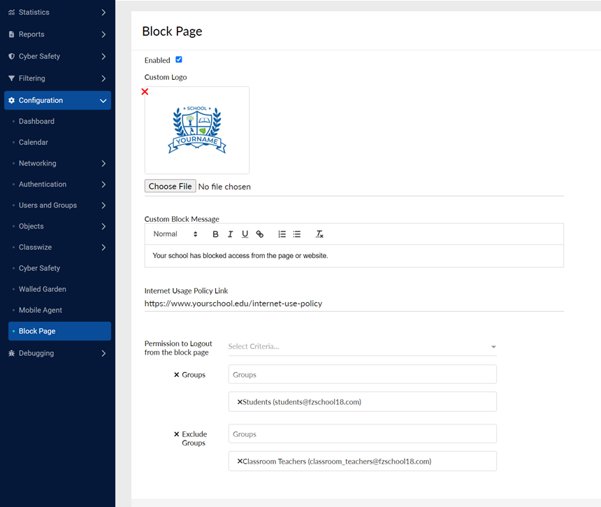The image size is (601, 507).
Task: Remove the custom logo with red X
Action: [145, 92]
